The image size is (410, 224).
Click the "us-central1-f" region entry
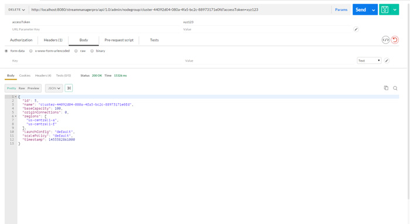coord(42,124)
